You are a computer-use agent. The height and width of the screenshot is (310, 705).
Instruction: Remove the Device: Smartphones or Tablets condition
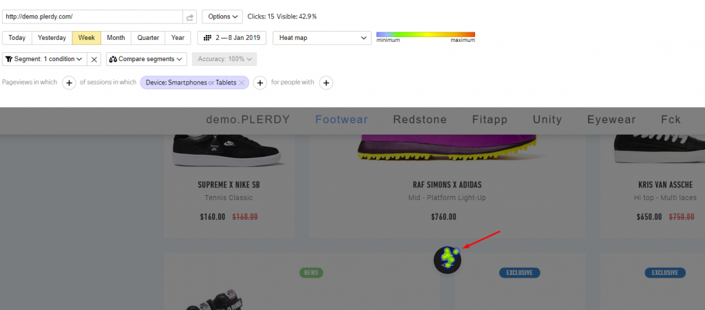tap(242, 82)
